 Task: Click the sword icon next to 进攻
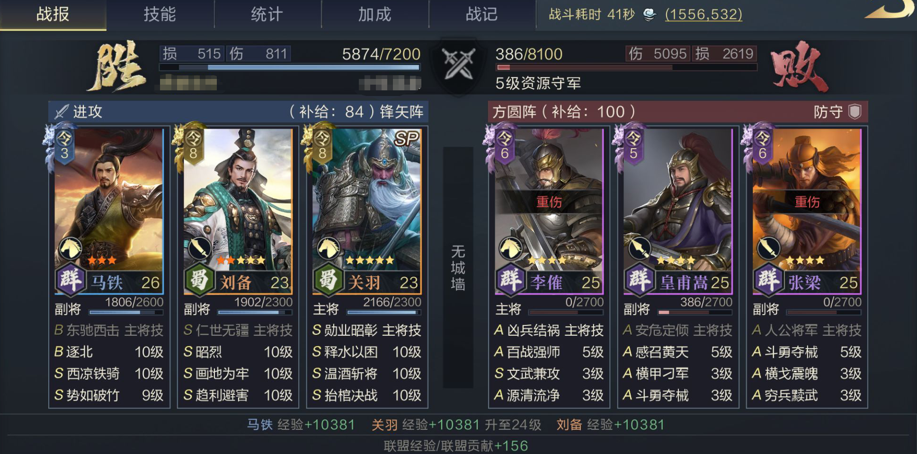[x=62, y=112]
